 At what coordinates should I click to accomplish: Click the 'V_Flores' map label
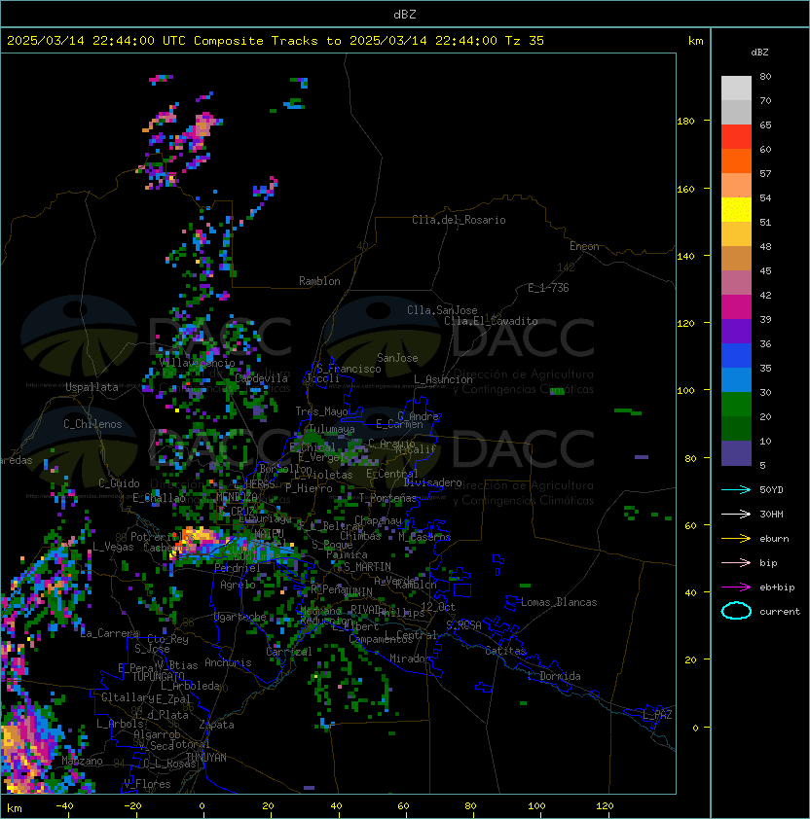coord(147,784)
